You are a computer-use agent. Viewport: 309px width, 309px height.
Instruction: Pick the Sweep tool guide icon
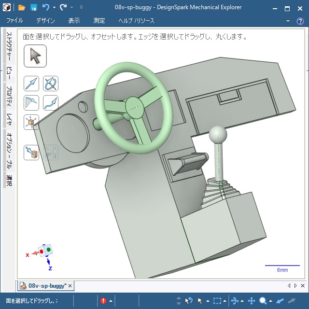51,102
